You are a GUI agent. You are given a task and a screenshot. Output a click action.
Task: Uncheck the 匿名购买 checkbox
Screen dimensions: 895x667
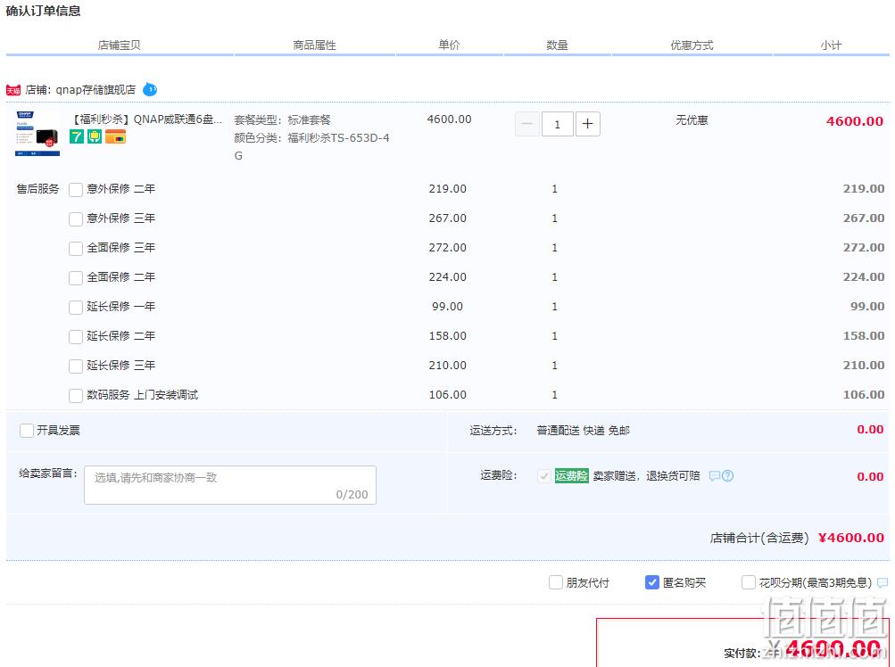652,582
